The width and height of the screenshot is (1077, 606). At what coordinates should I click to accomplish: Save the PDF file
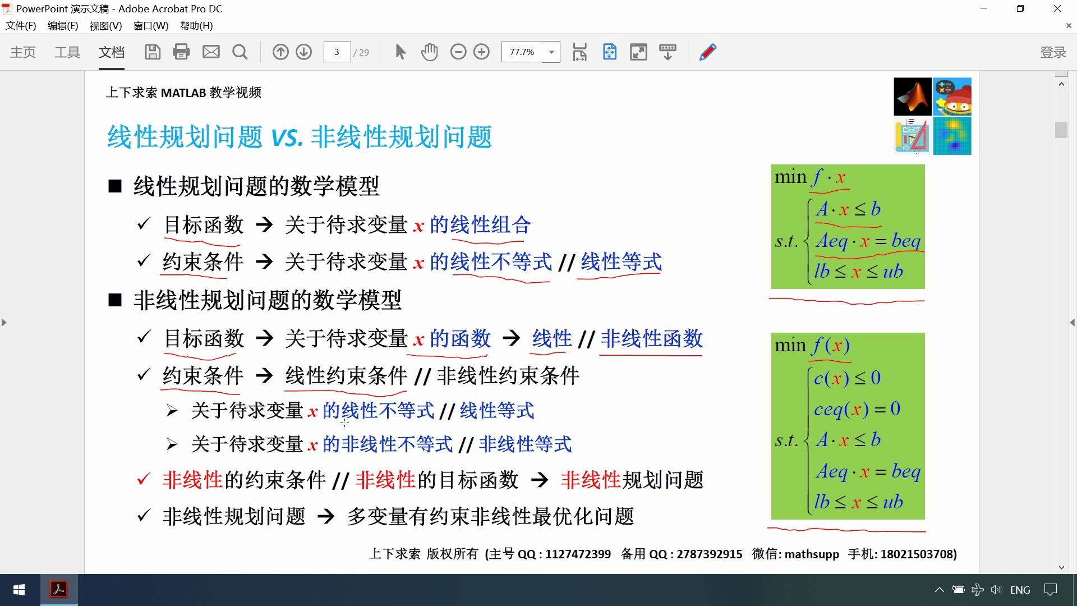coord(152,52)
